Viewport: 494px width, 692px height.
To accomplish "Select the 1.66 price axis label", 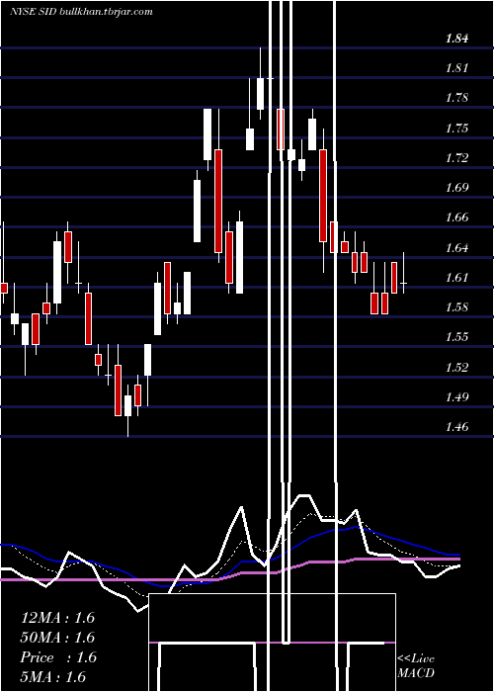I will coord(456,217).
